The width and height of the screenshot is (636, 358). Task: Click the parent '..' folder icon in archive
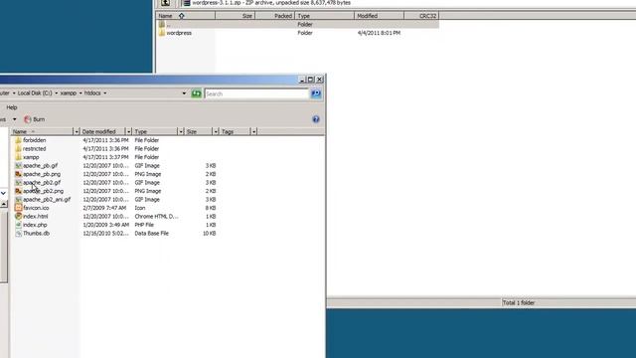coord(162,24)
